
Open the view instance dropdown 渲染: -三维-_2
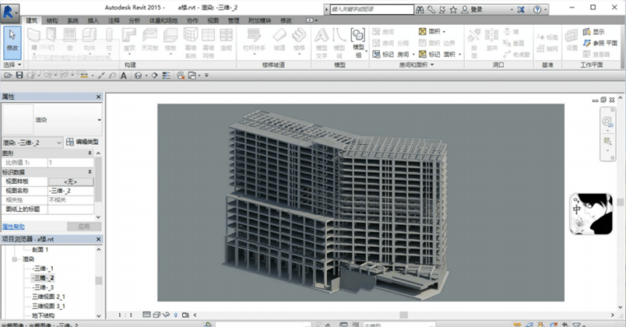(x=32, y=142)
